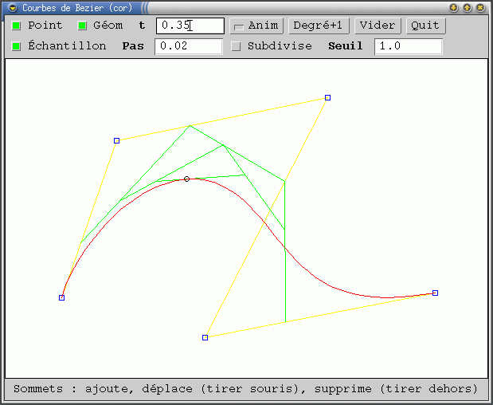The height and width of the screenshot is (405, 493).
Task: Click the red curve's left starting endpoint
Action: (x=61, y=297)
